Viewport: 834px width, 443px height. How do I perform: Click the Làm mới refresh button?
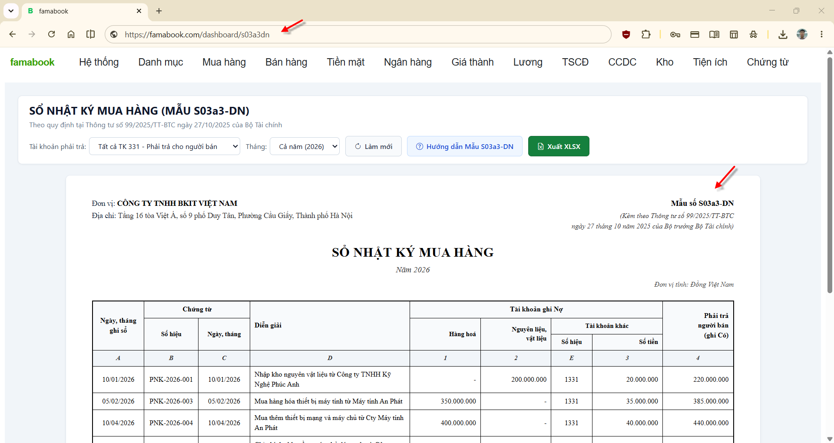tap(374, 146)
